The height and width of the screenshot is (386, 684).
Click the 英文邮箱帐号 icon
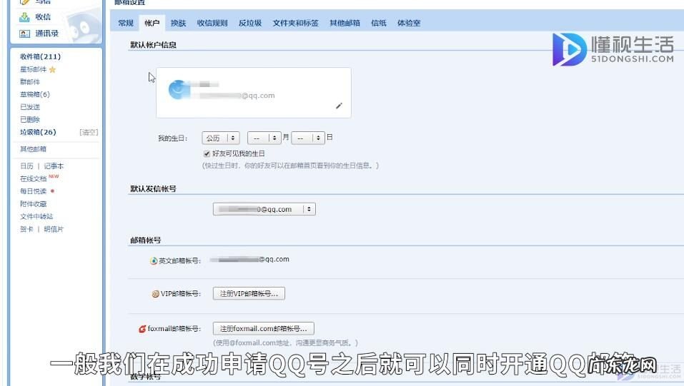click(154, 261)
